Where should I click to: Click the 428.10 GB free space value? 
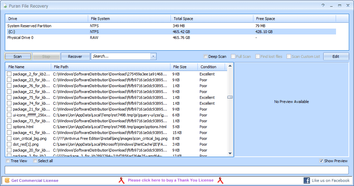[264, 32]
